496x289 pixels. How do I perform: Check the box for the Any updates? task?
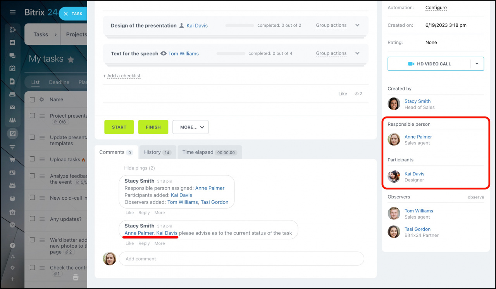(33, 219)
